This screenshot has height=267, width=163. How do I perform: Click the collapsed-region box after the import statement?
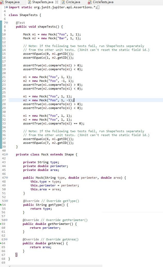pos(98,7)
